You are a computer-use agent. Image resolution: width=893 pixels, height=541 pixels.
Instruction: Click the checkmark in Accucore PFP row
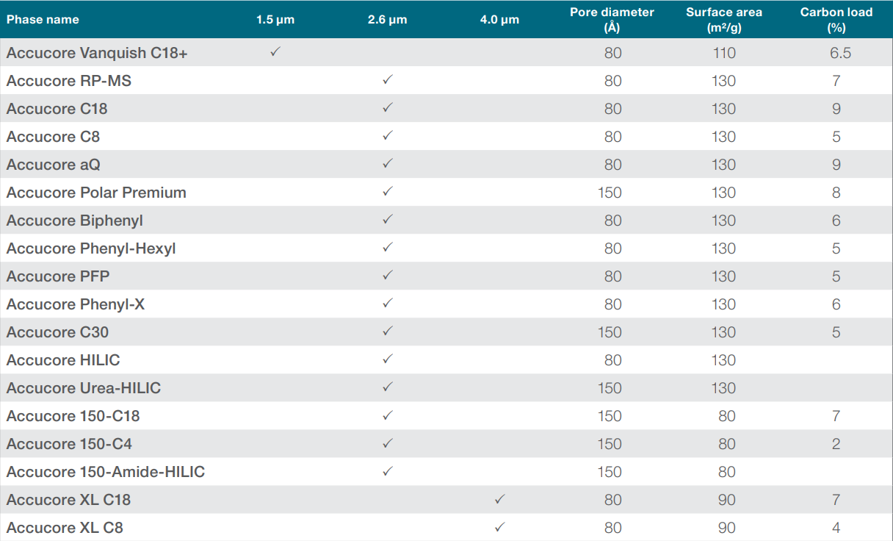(388, 276)
